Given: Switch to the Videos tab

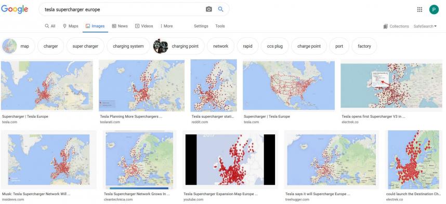Looking at the screenshot, I should [x=144, y=26].
